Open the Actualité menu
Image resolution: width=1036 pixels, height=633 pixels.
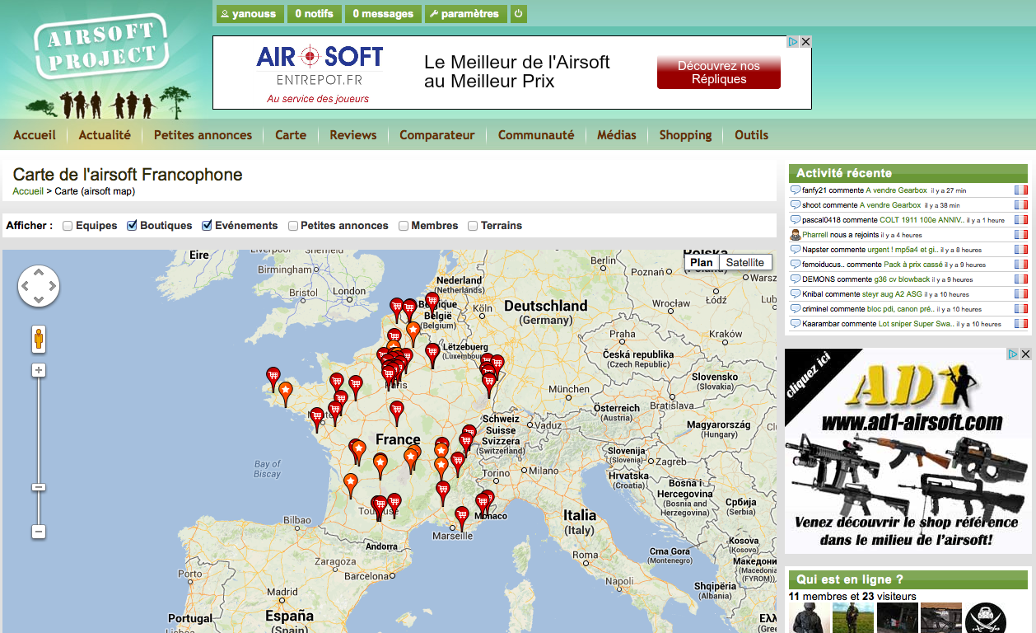[105, 135]
